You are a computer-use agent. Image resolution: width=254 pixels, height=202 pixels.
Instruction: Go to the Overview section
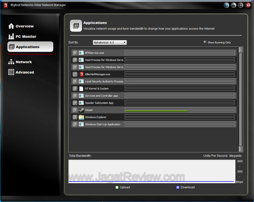click(x=24, y=26)
